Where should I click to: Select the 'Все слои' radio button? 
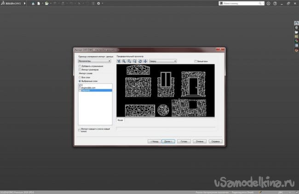(x=79, y=77)
